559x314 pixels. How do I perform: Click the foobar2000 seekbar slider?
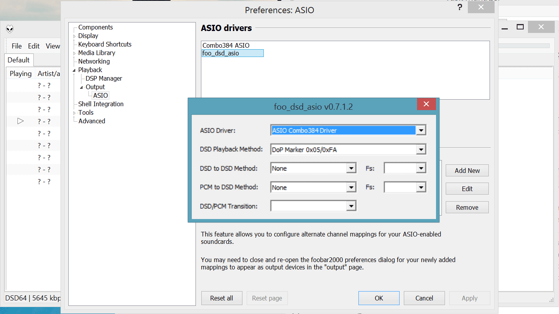pyautogui.click(x=524, y=46)
